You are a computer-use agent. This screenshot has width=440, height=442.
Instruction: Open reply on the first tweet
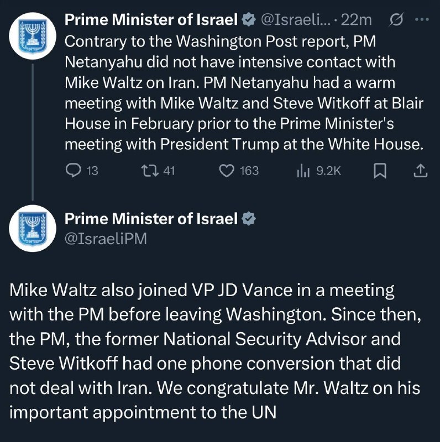click(74, 171)
